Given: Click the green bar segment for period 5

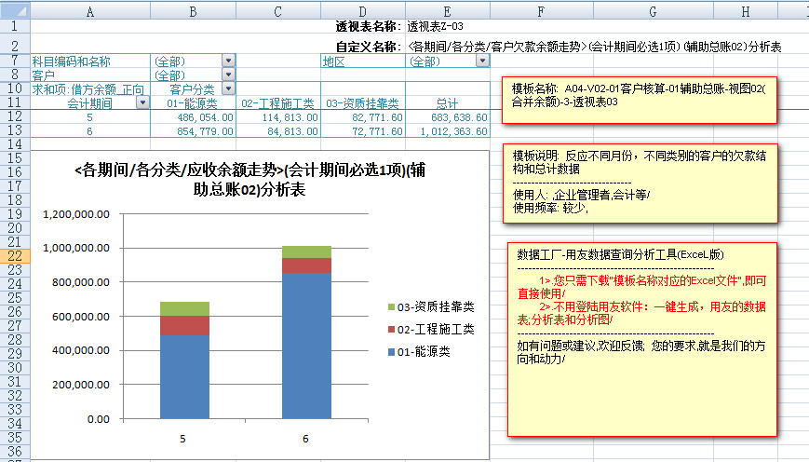Looking at the screenshot, I should pos(184,308).
